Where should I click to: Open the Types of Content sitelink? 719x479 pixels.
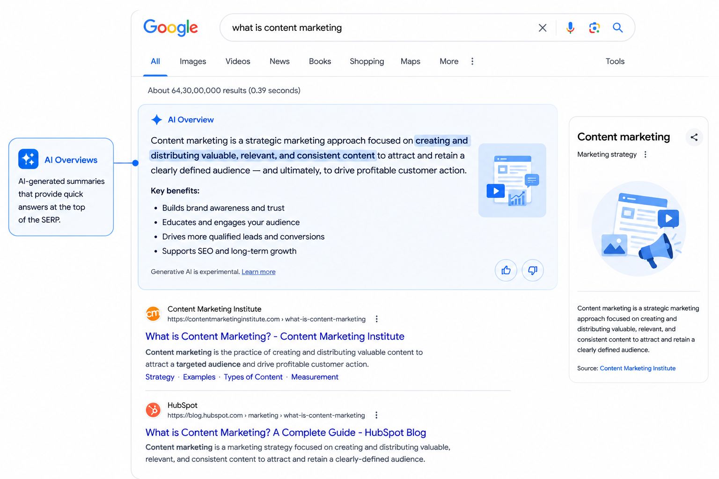[253, 377]
